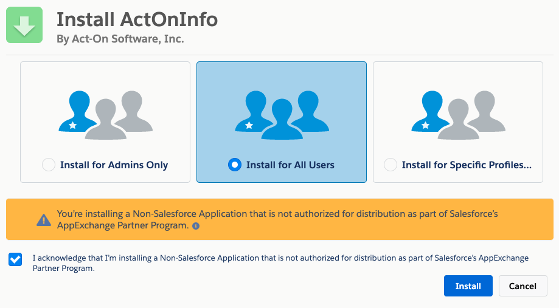Viewport: 559px width, 308px height.
Task: Click the green download package icon
Action: tap(24, 26)
